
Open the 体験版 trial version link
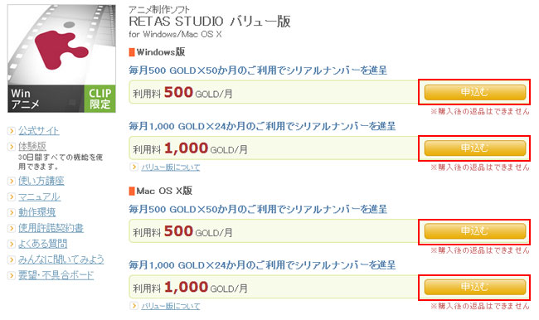(32, 146)
